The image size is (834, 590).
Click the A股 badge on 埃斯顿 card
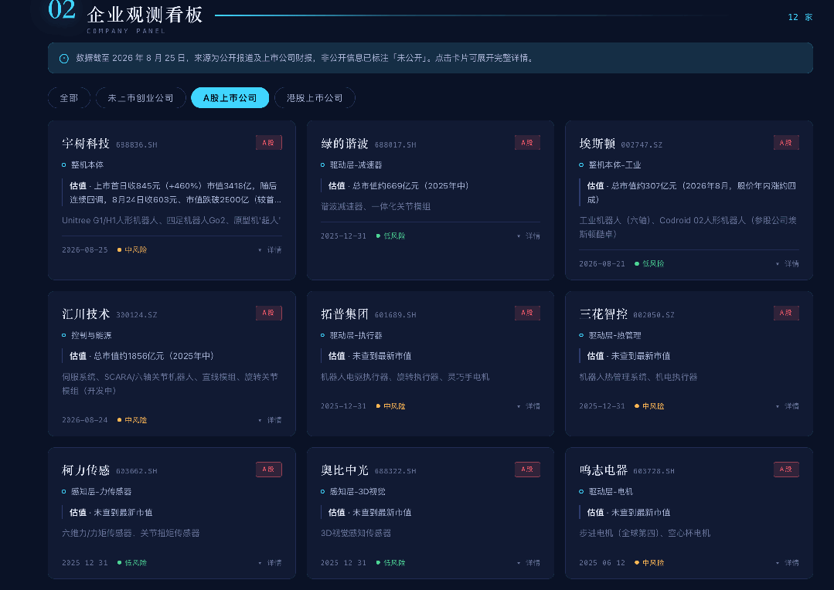point(786,142)
